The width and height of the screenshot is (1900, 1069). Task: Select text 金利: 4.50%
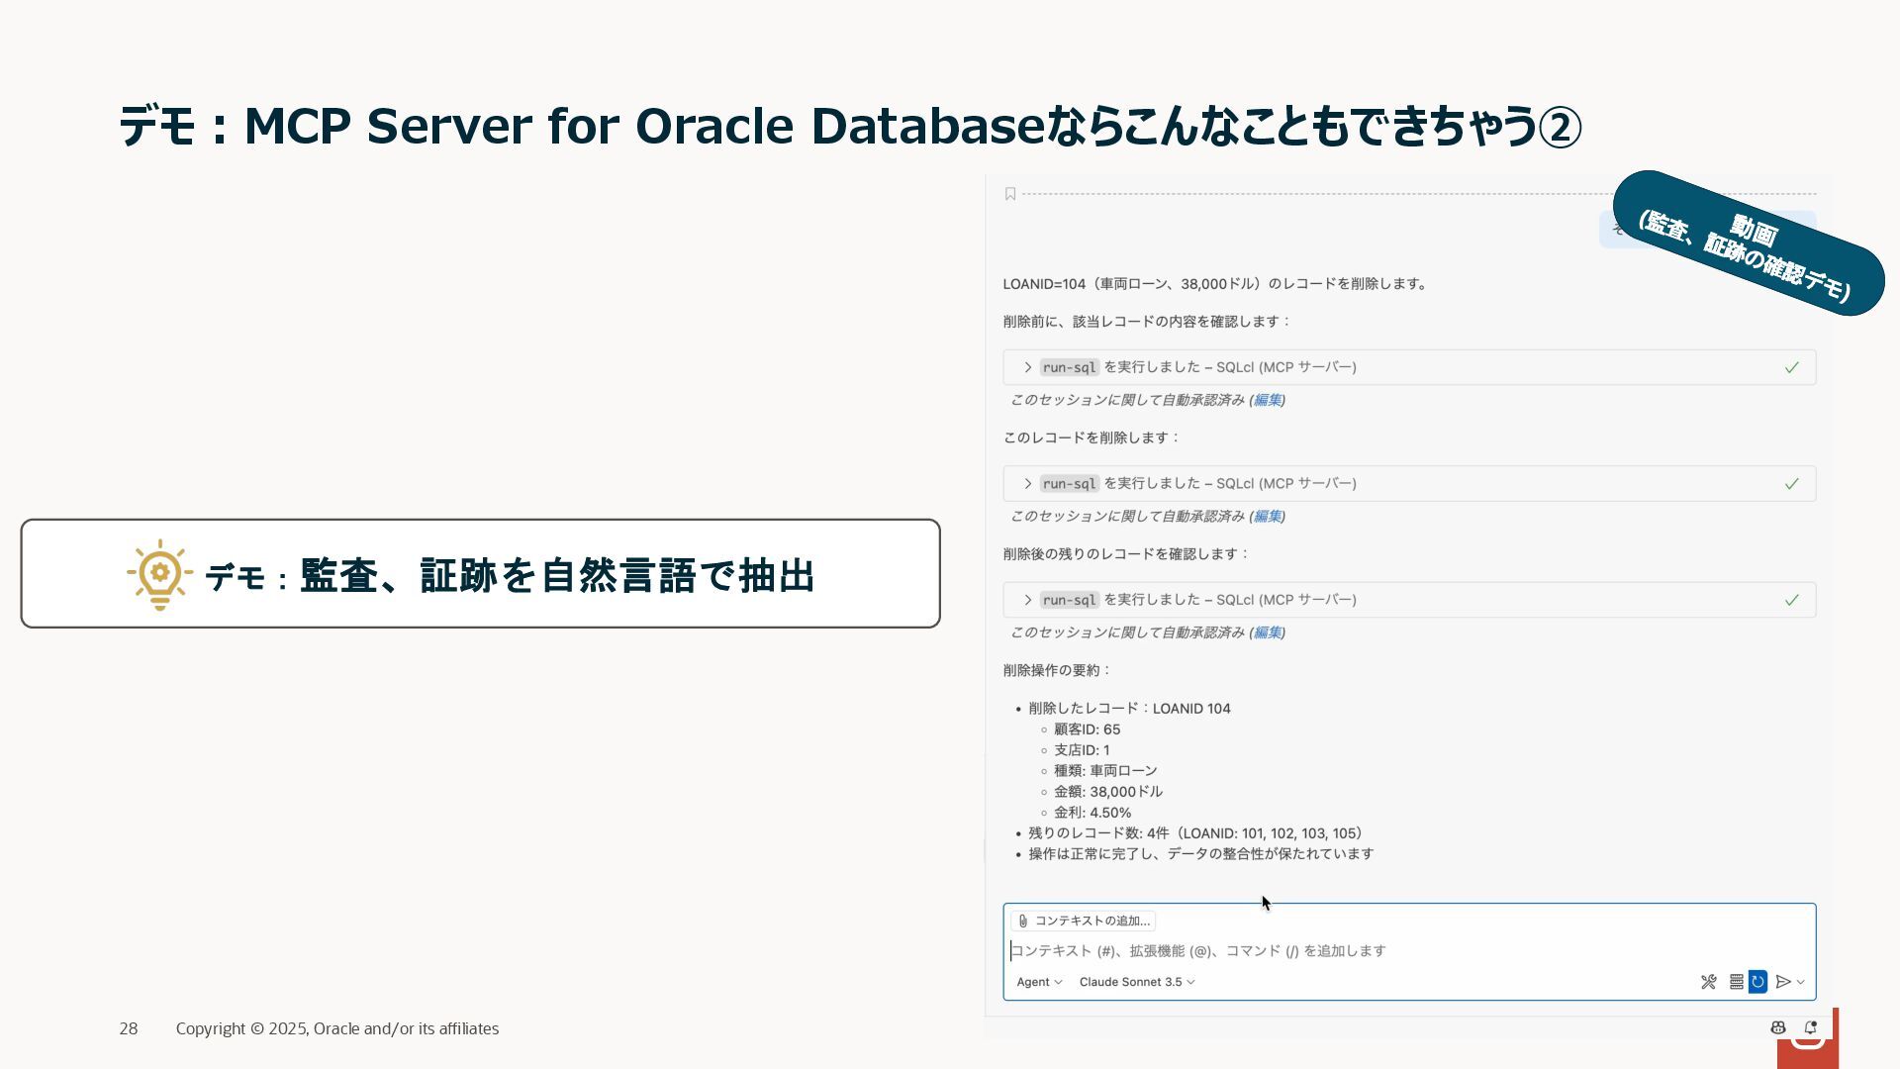pyautogui.click(x=1092, y=813)
